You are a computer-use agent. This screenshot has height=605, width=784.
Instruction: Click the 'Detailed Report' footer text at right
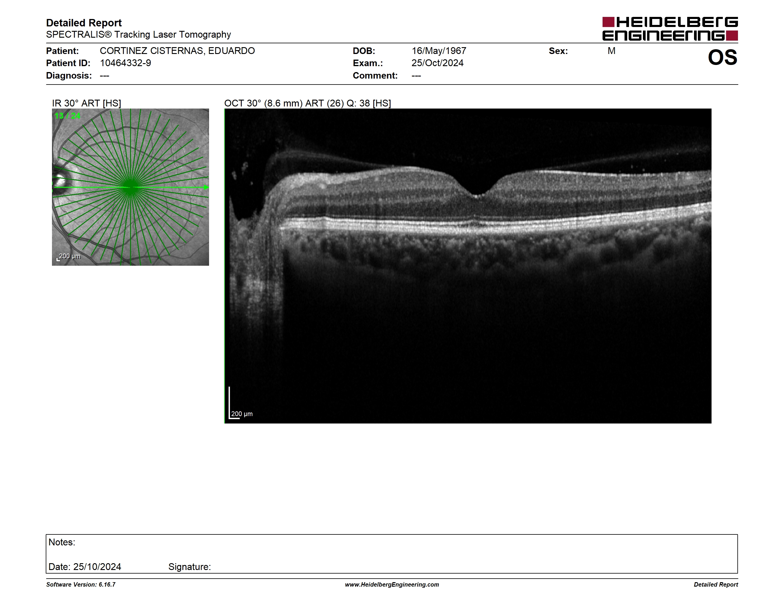[x=716, y=585]
